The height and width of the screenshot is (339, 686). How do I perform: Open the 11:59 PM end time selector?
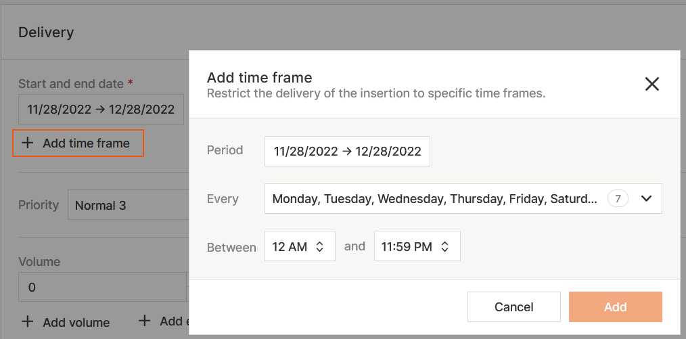407,247
